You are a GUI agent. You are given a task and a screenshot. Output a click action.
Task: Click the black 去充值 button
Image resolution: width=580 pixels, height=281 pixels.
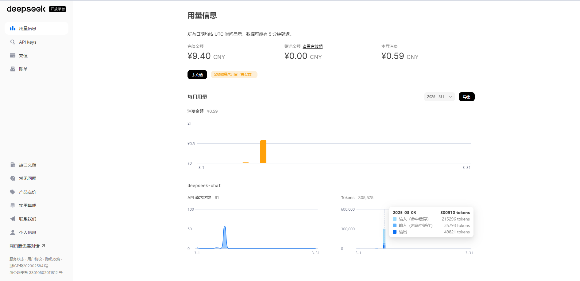(x=197, y=75)
